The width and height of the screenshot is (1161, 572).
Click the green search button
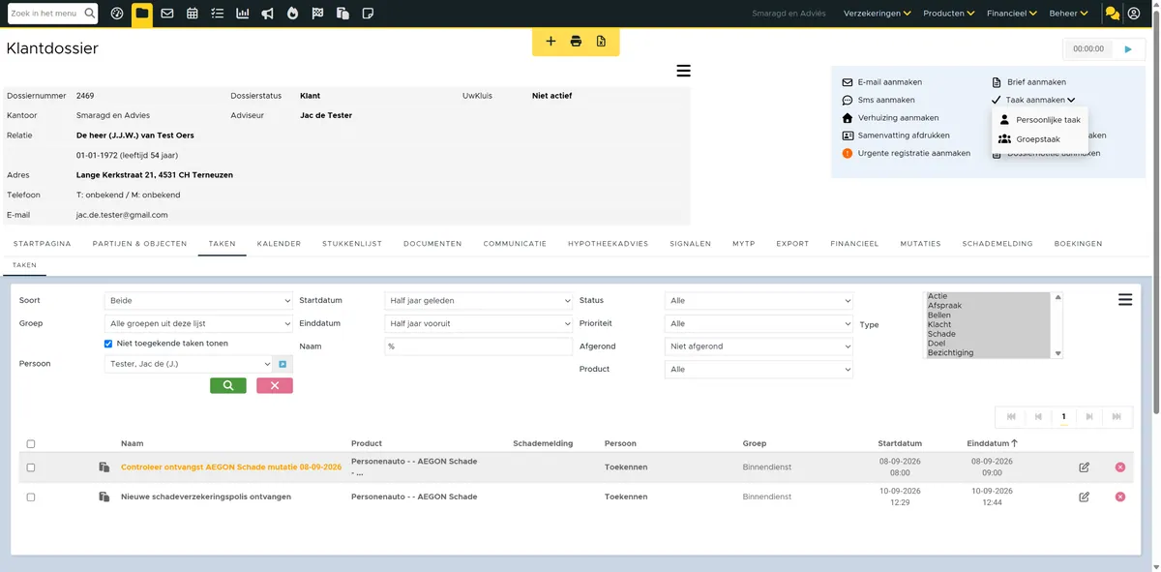(x=228, y=385)
